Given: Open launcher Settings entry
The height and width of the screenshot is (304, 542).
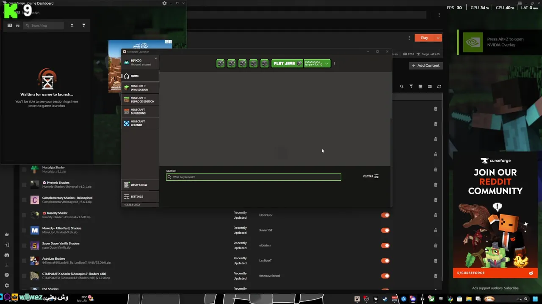Looking at the screenshot, I should tap(140, 197).
